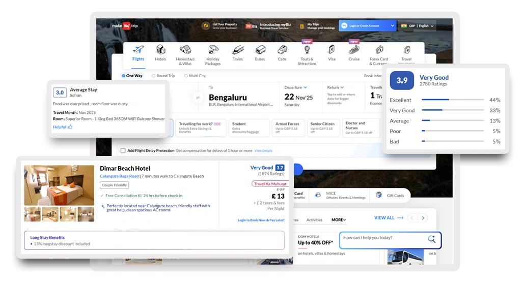Click the Couple Friendly tag

pyautogui.click(x=115, y=185)
